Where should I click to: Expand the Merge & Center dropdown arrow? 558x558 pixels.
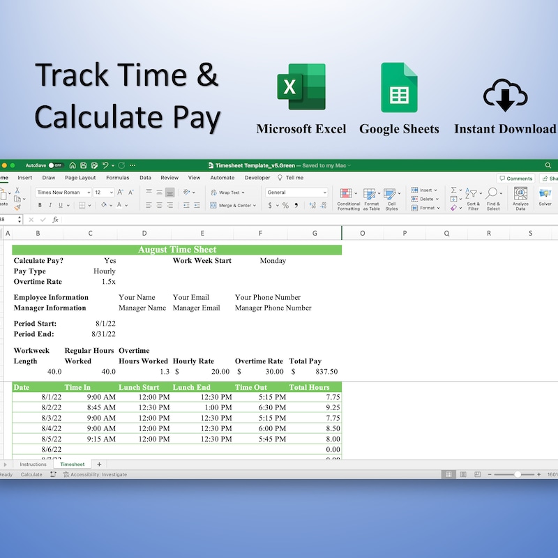[x=255, y=206]
